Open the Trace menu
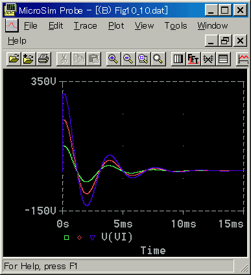The width and height of the screenshot is (251, 275). coord(86,26)
